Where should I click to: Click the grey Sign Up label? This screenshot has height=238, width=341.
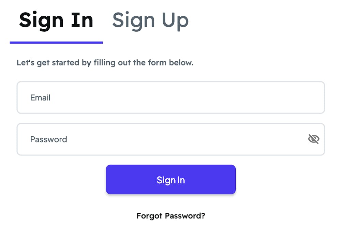pos(150,20)
